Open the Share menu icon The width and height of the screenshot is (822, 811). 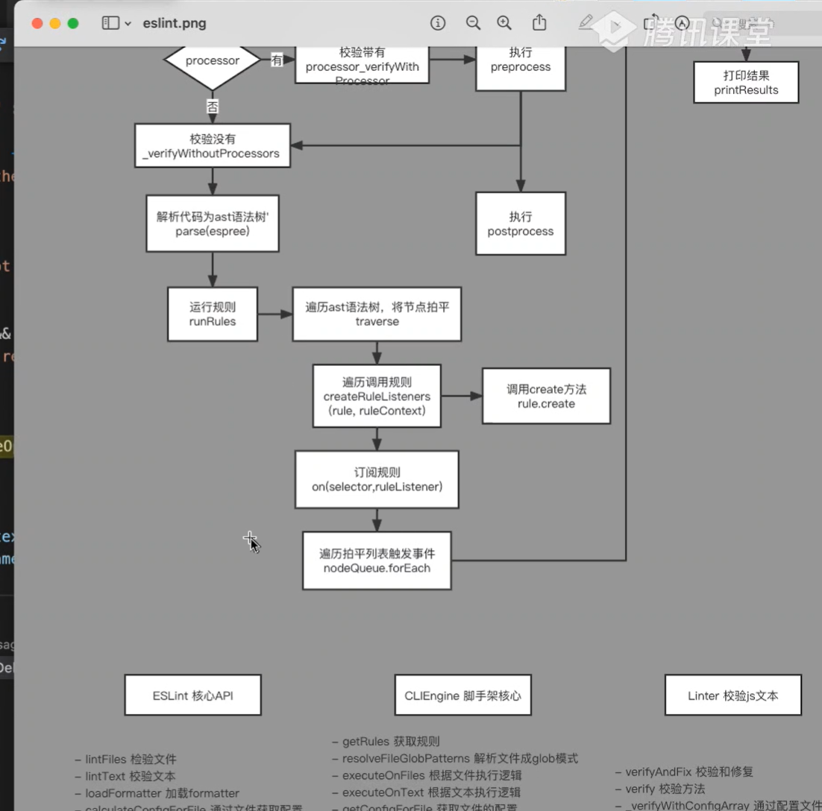539,23
